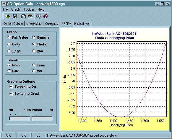Click the purple Theta curve in the chart
The image size is (172, 139).
(x=98, y=100)
